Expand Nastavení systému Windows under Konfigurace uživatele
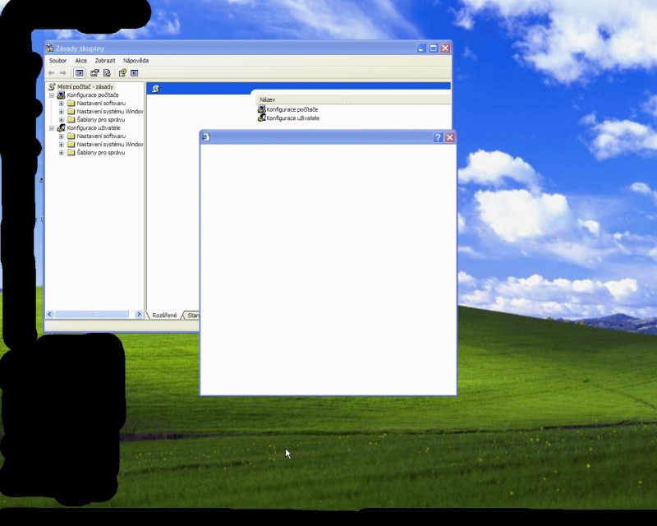Viewport: 657px width, 526px height. [61, 145]
